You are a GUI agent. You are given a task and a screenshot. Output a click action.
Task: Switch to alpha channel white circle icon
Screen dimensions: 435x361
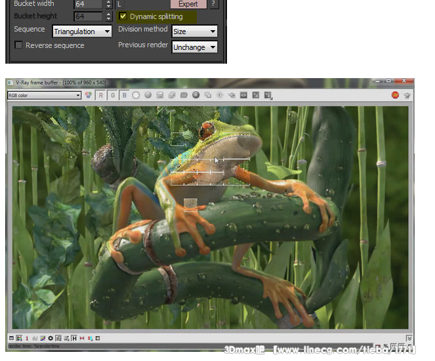click(x=136, y=95)
